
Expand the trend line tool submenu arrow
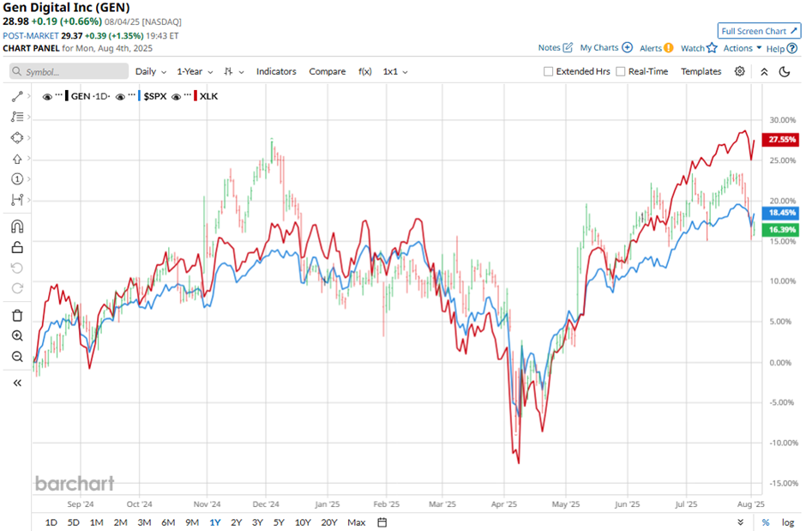pyautogui.click(x=29, y=96)
